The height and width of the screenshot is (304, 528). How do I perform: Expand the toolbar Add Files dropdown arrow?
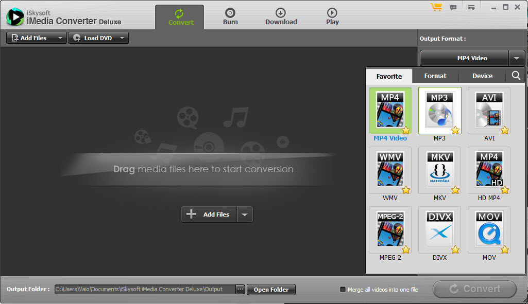(60, 38)
